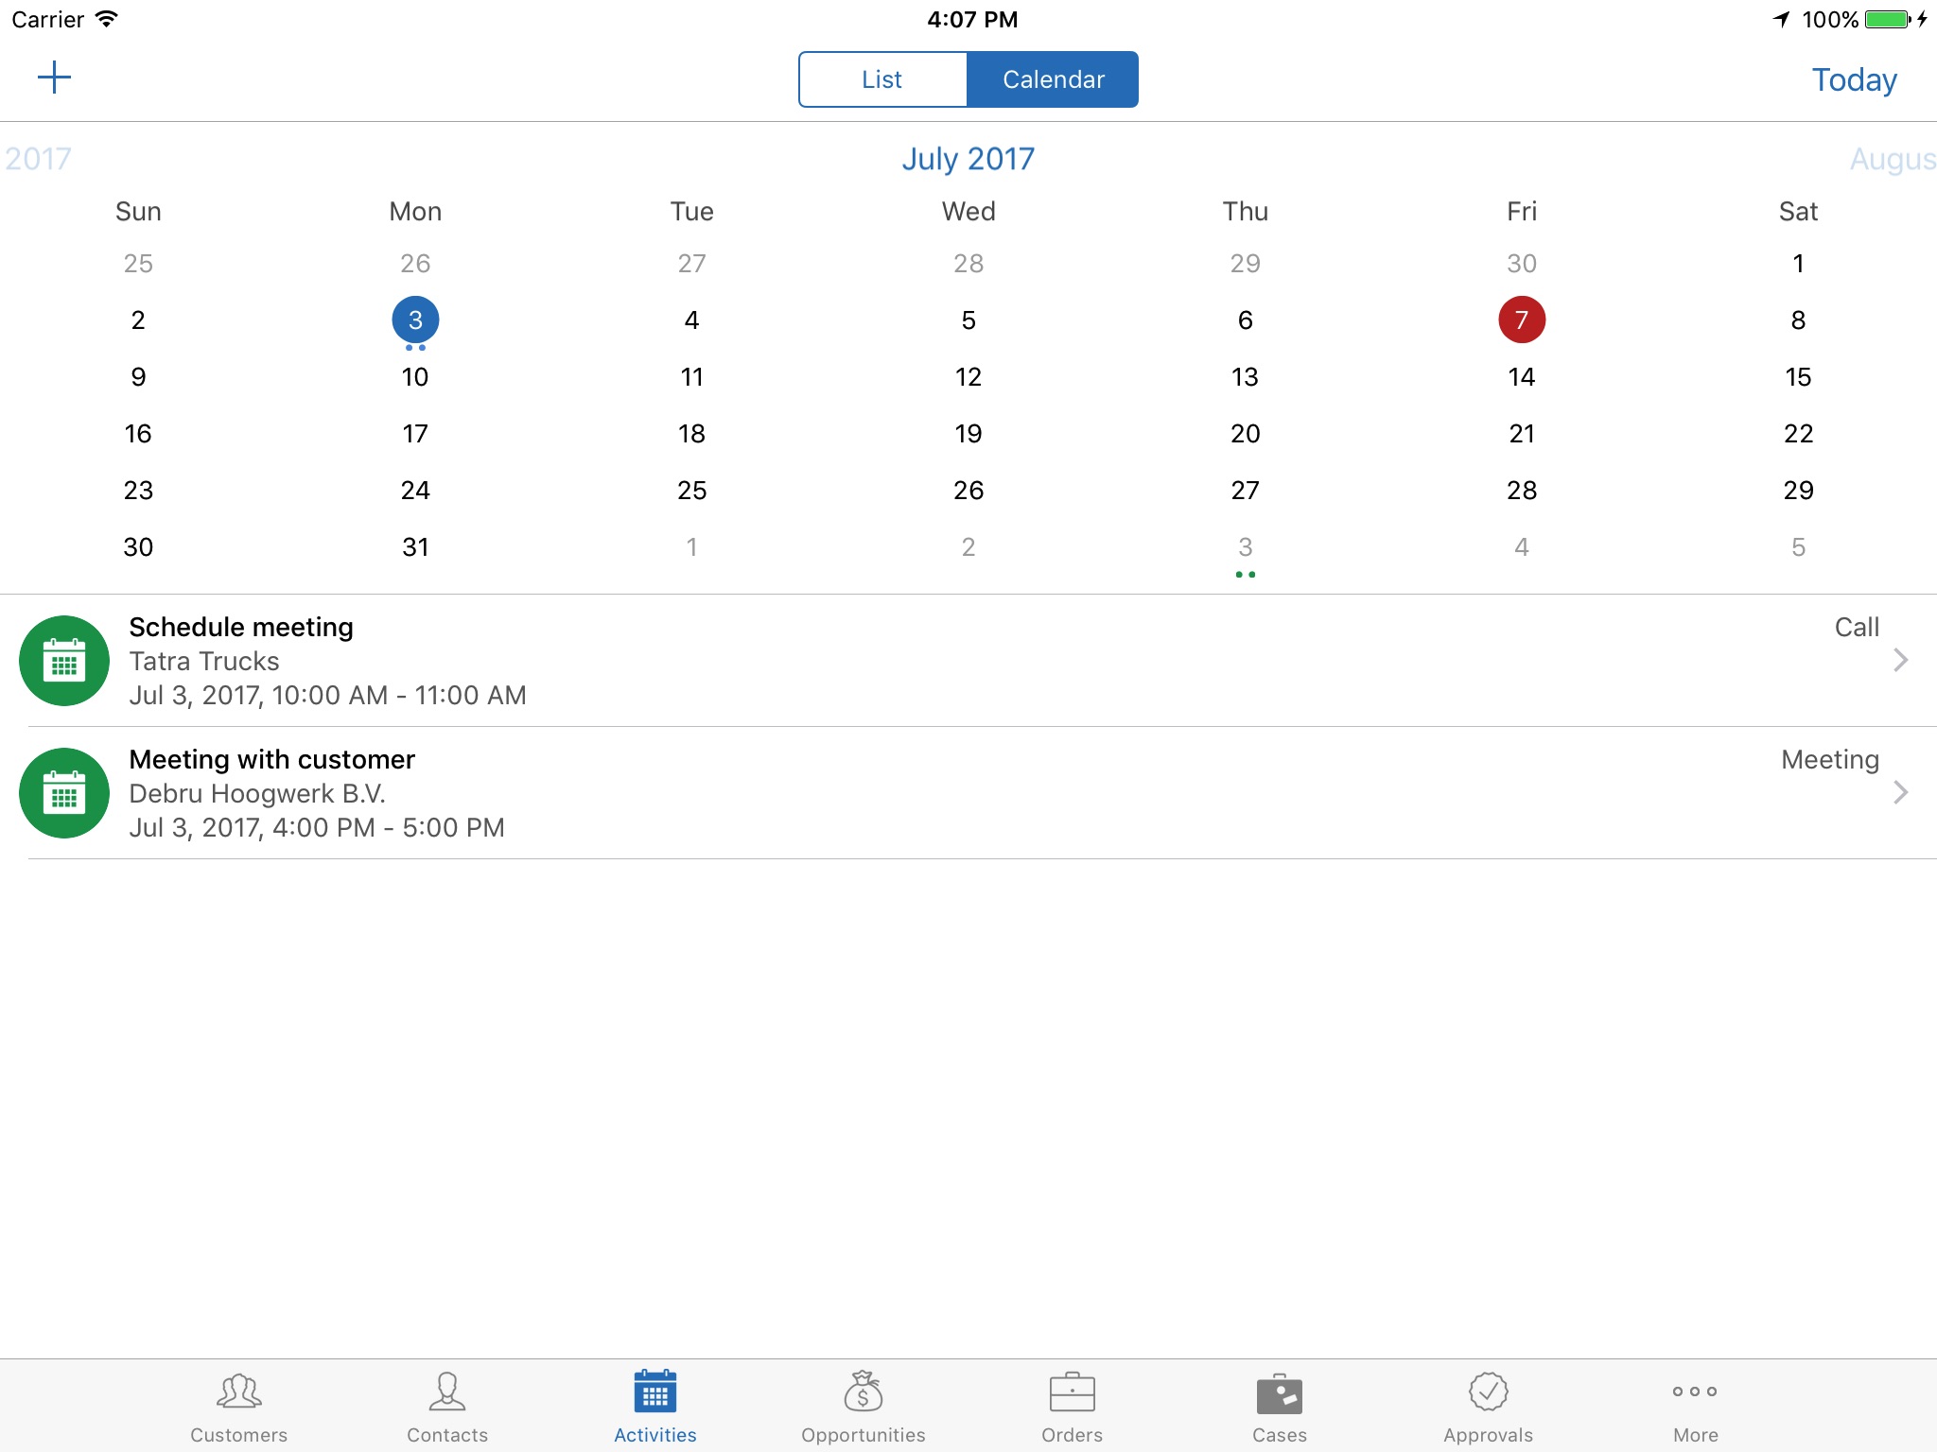Select Sunday July 2

[x=138, y=320]
